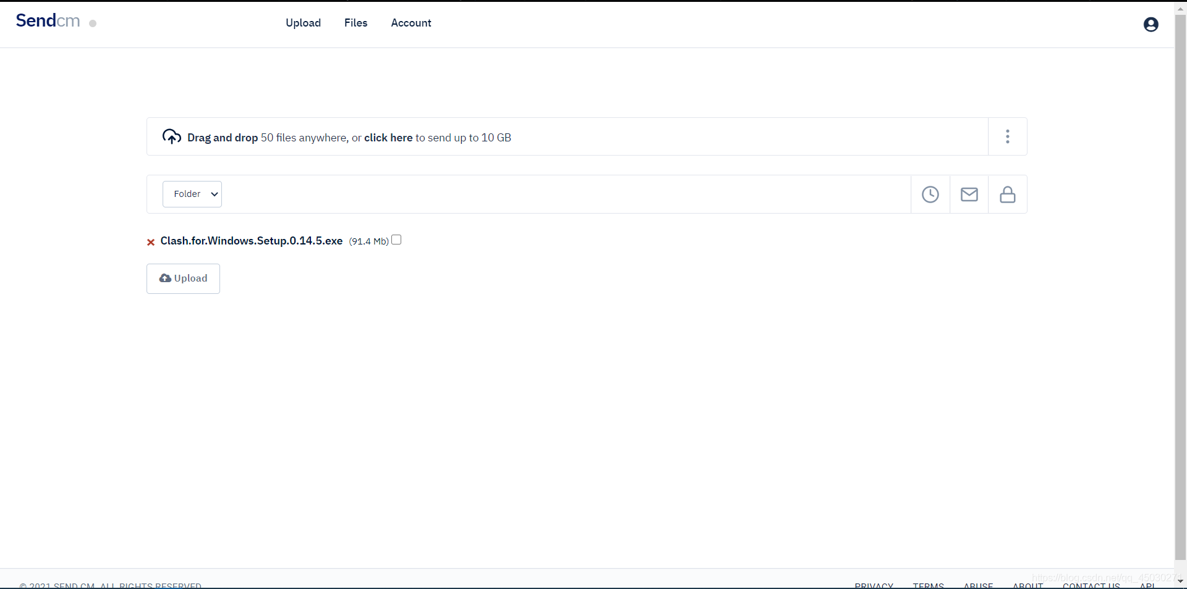This screenshot has height=589, width=1187.
Task: Open the CONTACT US footer link
Action: (1091, 585)
